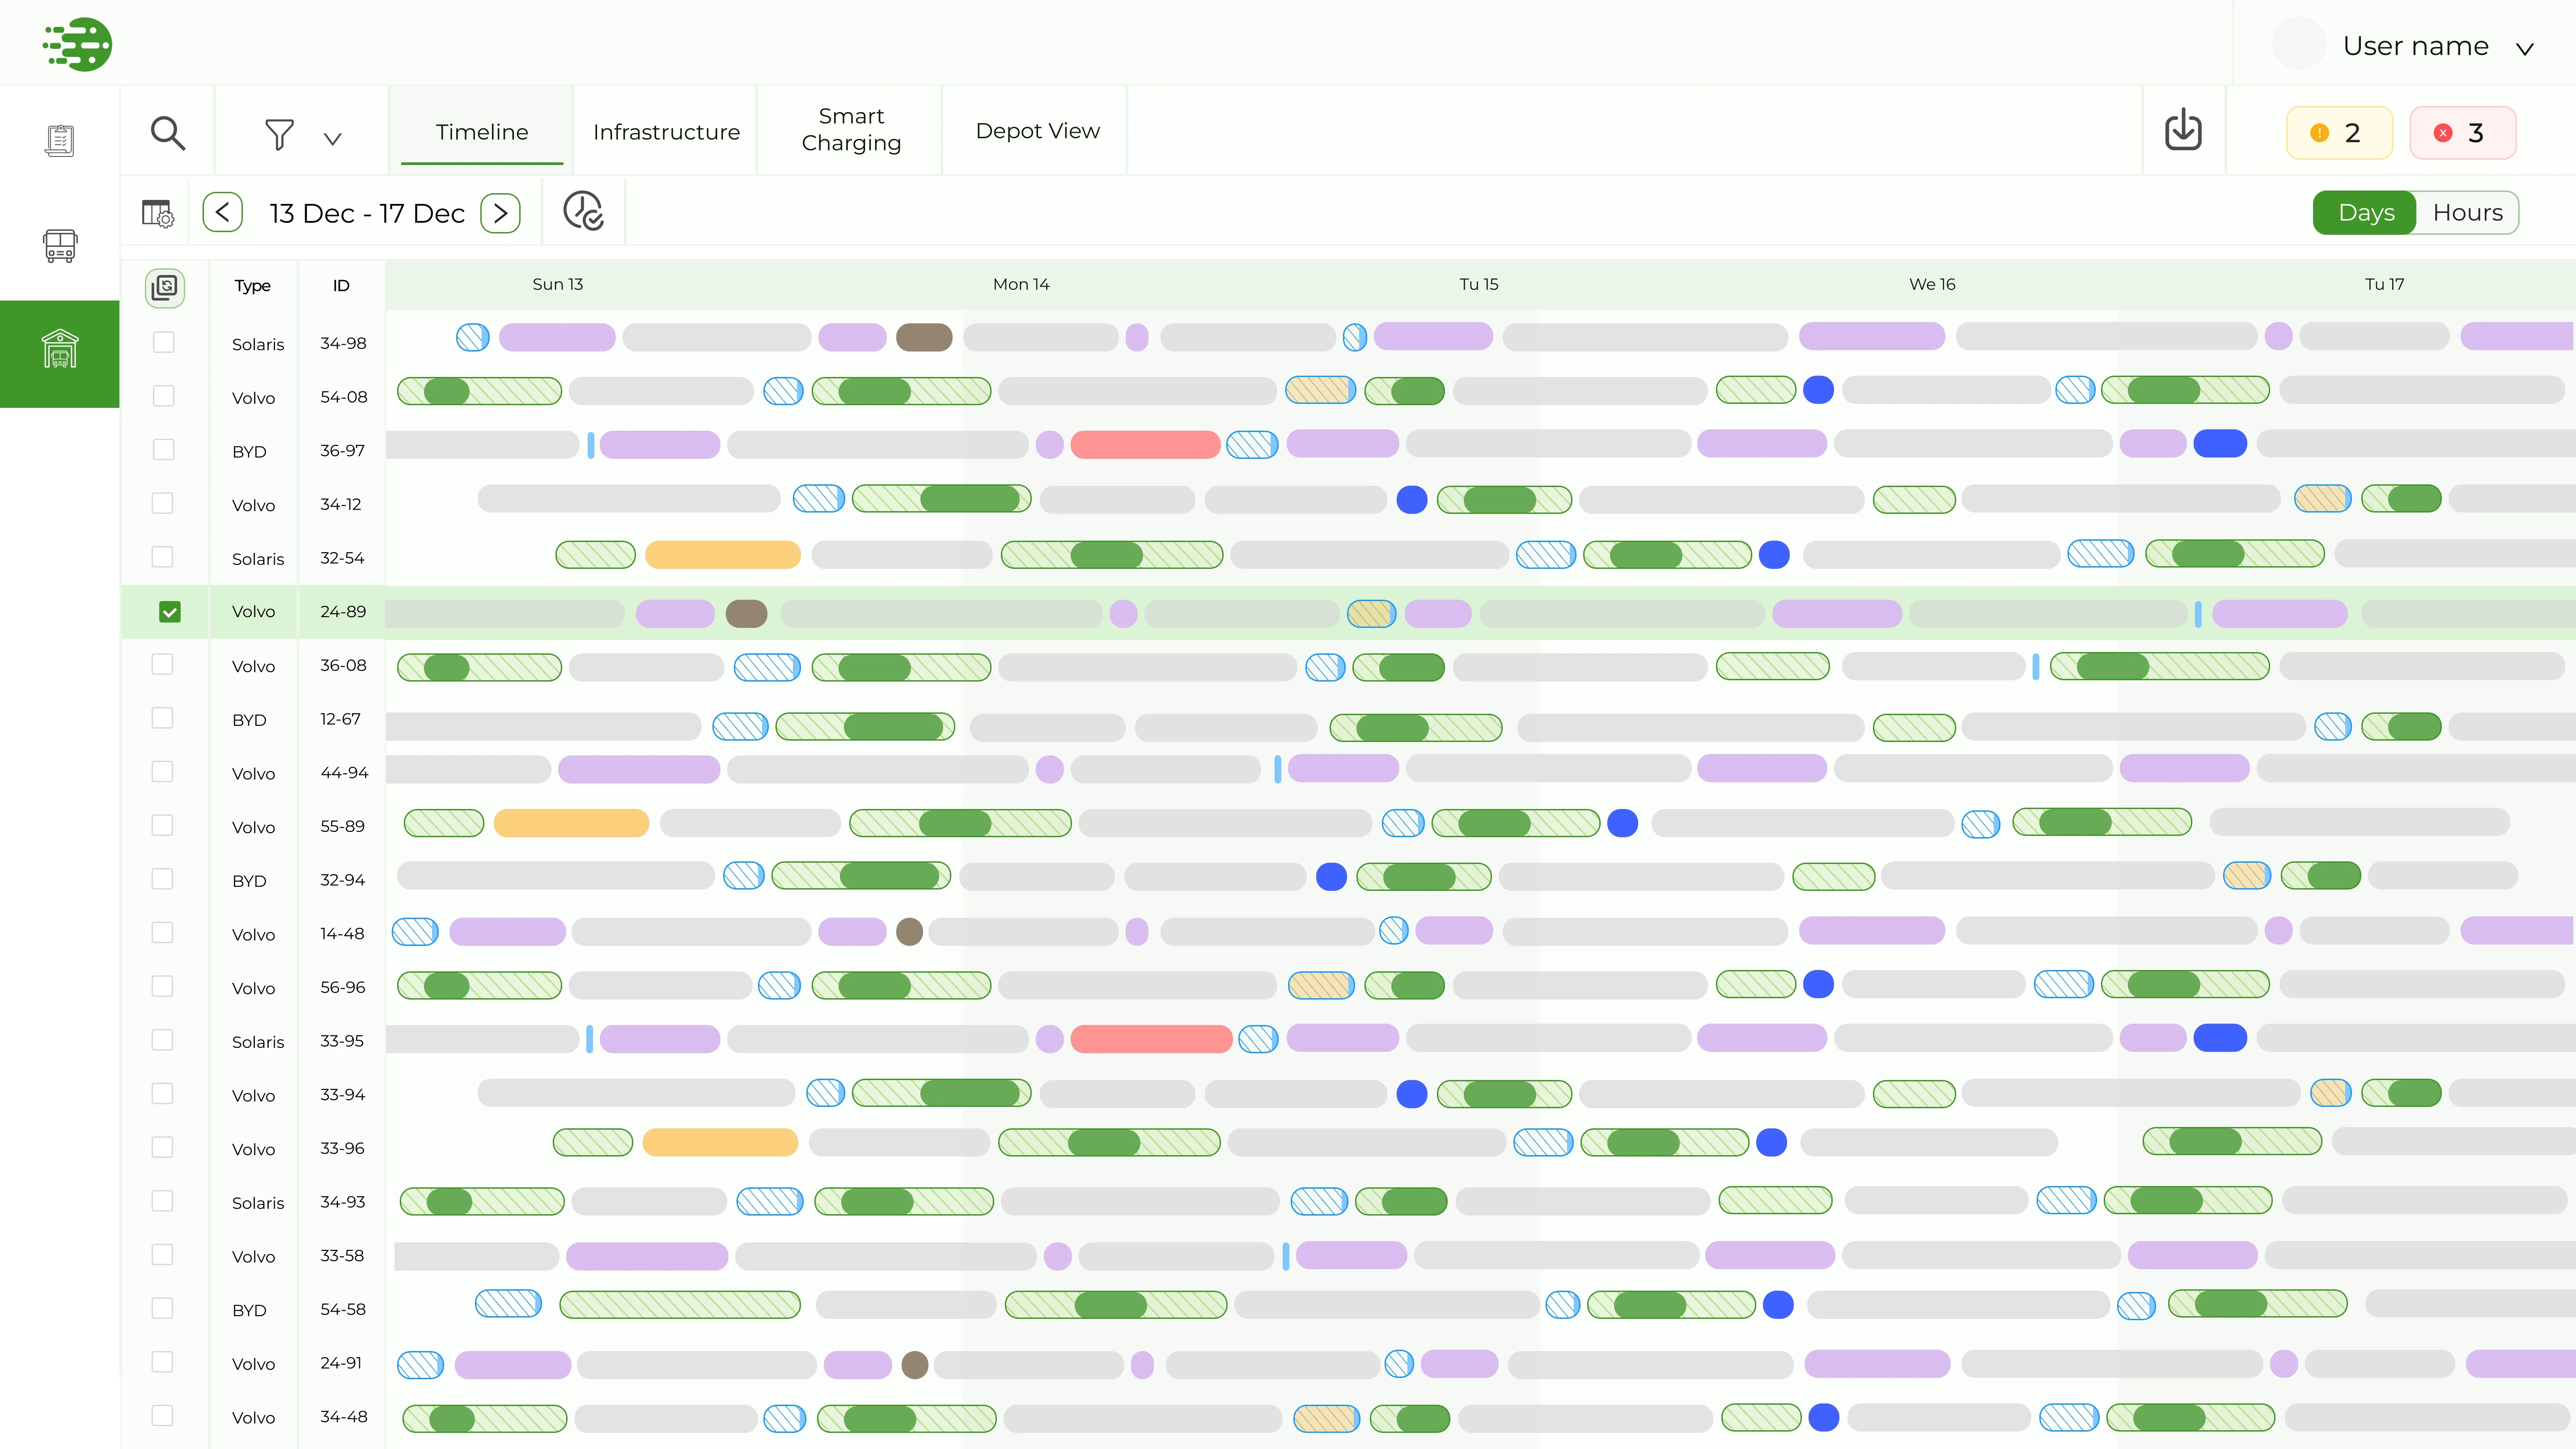
Task: Click the download export icon
Action: (2183, 130)
